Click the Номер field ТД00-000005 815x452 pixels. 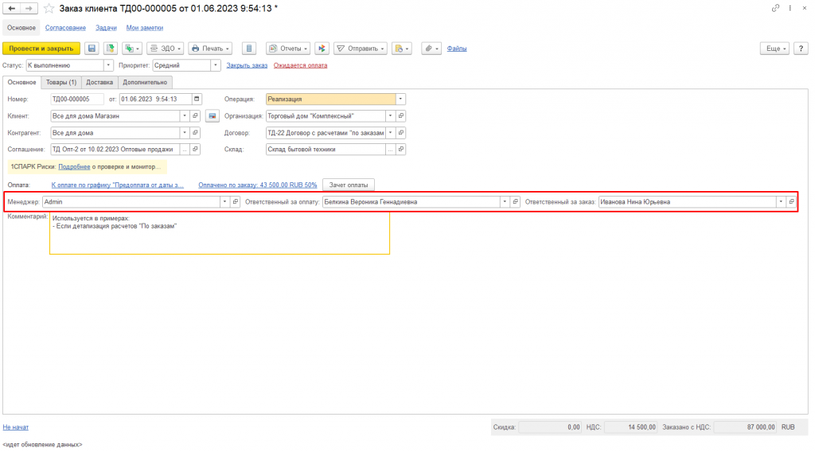click(77, 99)
